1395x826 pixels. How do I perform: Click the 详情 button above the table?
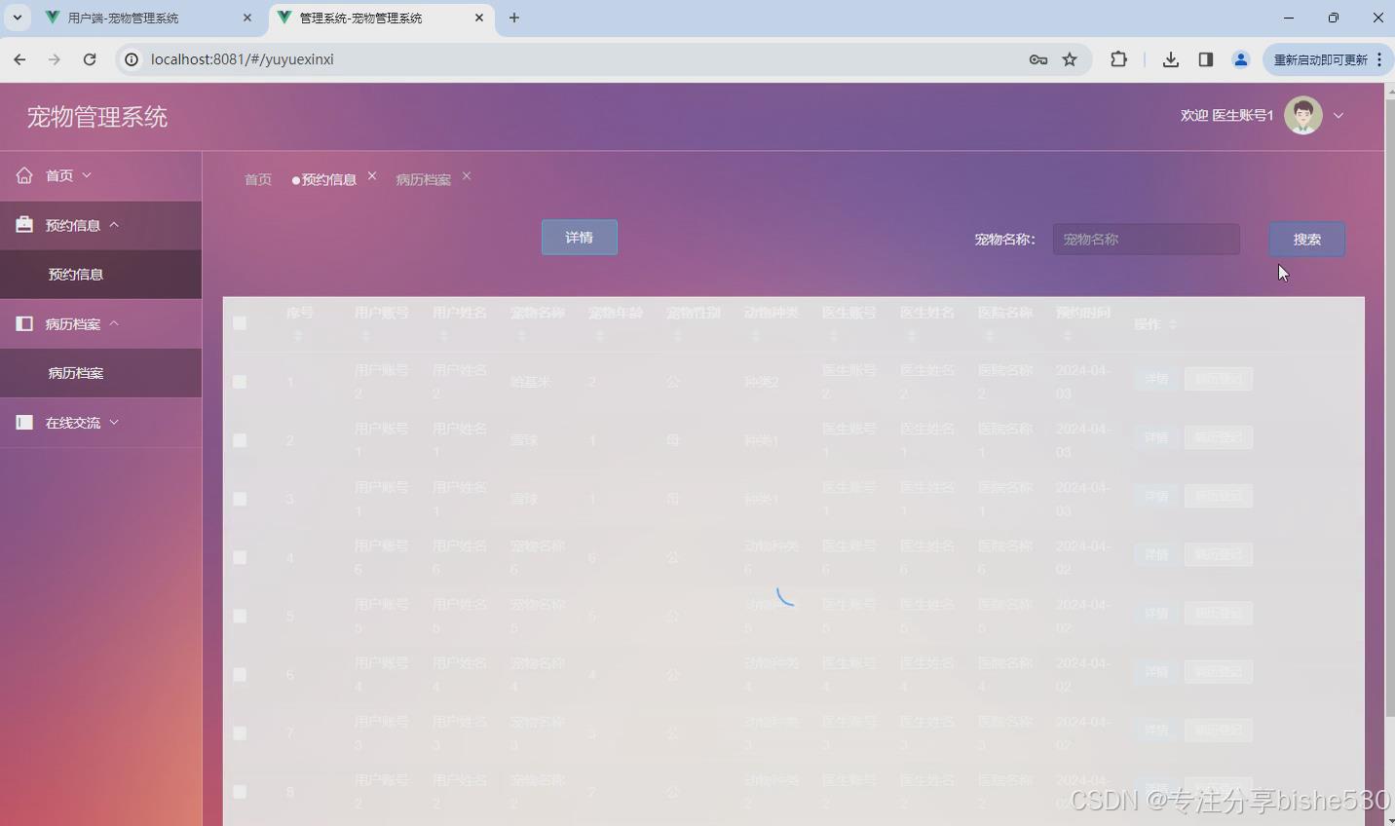pyautogui.click(x=579, y=237)
